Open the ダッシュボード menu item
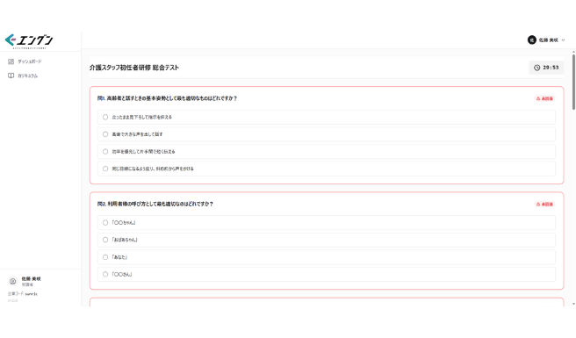 (29, 61)
